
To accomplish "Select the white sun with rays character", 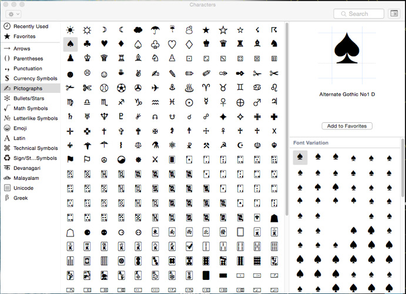I will 87,30.
